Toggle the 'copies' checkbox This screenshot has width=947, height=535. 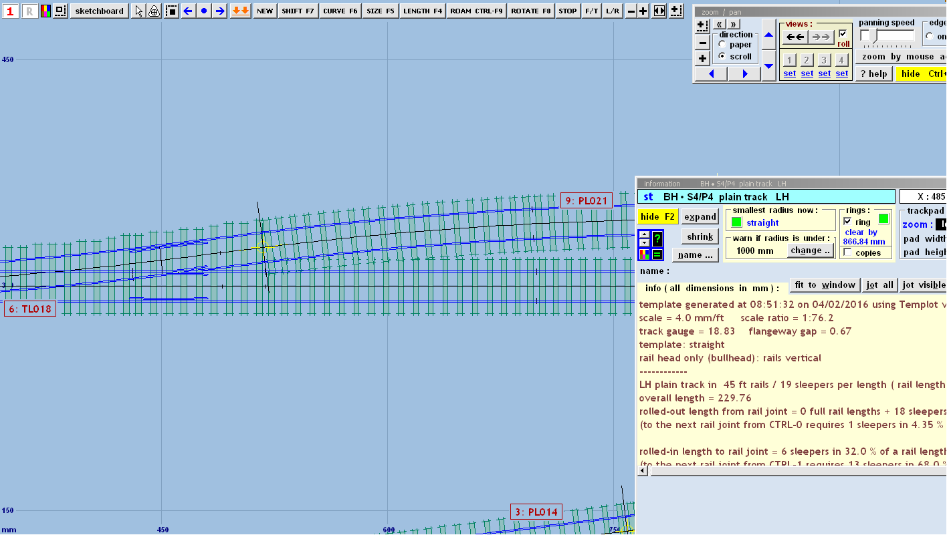point(847,252)
